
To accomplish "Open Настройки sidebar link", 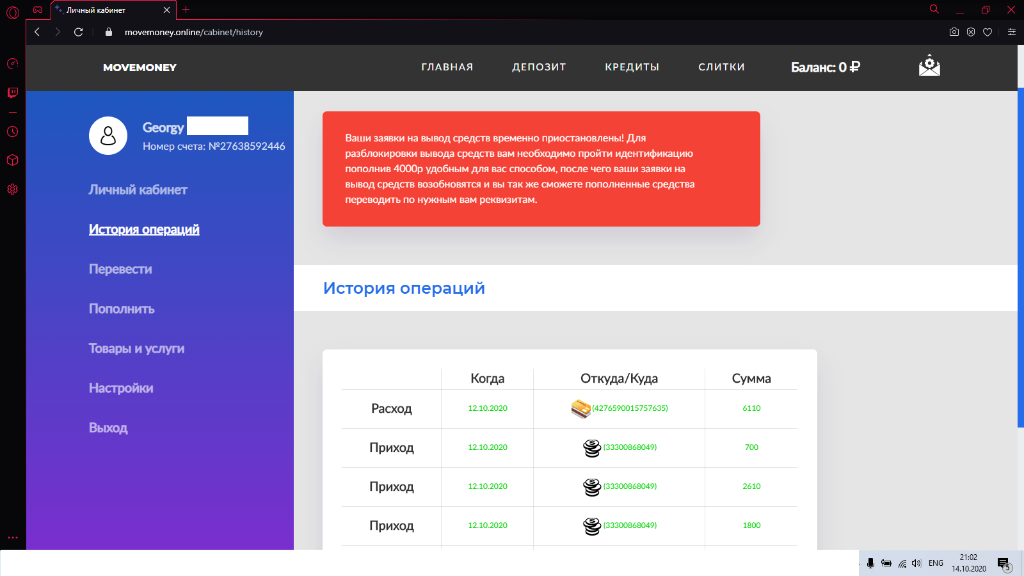I will pyautogui.click(x=121, y=388).
